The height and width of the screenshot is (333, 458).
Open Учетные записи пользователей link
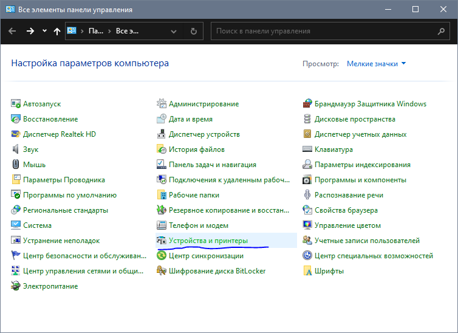(x=367, y=241)
